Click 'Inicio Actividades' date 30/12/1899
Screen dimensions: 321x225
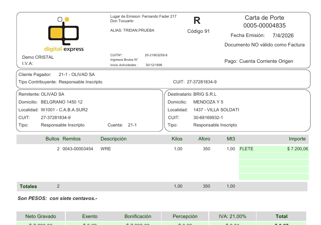(x=154, y=65)
